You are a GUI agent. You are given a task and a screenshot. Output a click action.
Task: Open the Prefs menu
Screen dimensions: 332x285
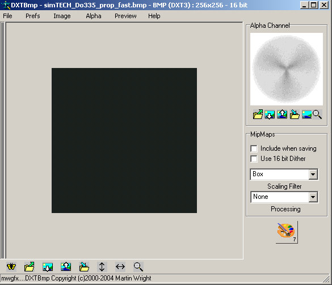(33, 16)
